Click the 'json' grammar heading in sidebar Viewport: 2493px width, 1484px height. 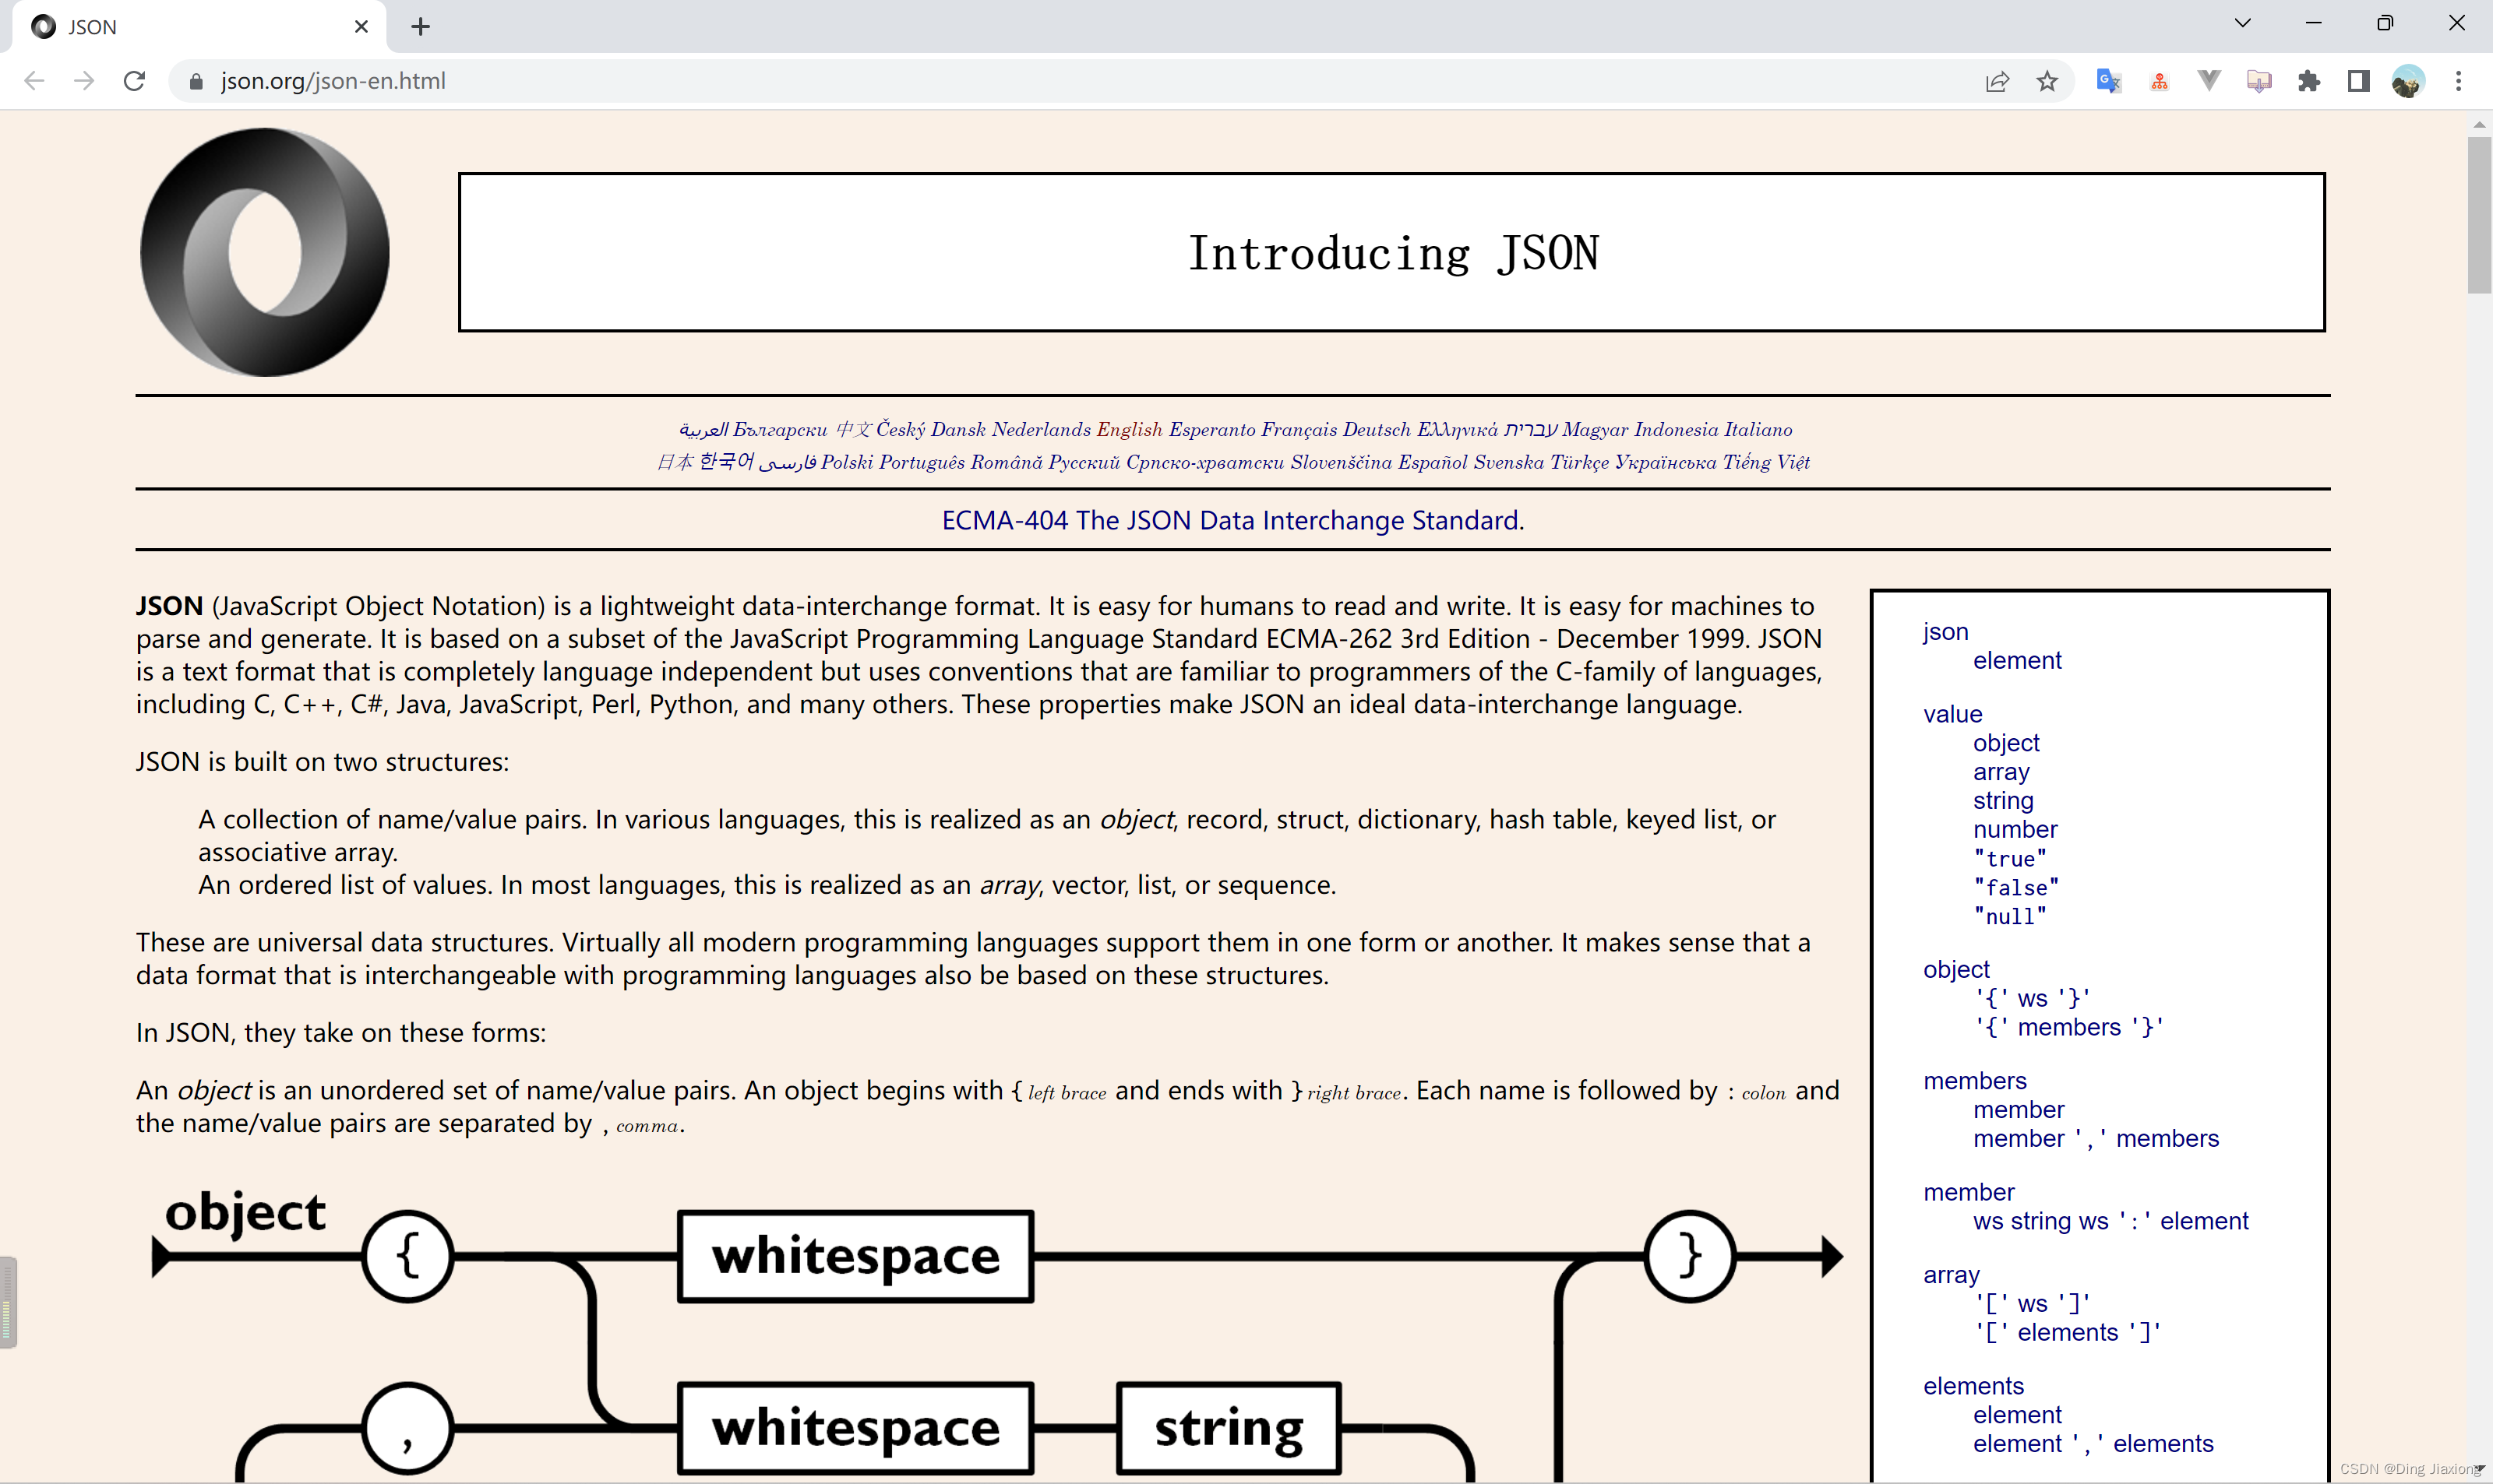coord(1945,632)
